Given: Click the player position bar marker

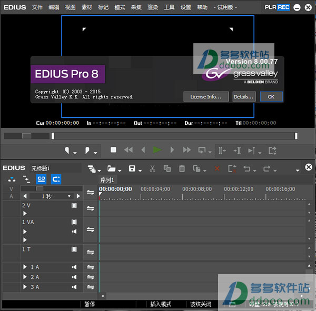Looking at the screenshot, I should [x=53, y=136].
